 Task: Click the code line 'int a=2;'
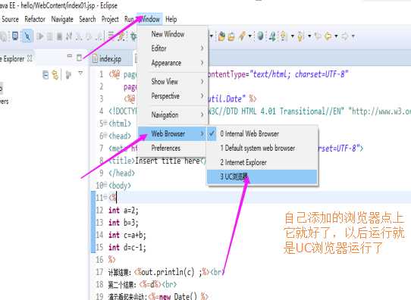124,211
